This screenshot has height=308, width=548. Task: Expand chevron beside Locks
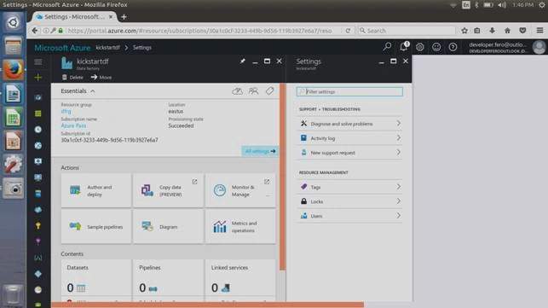398,201
